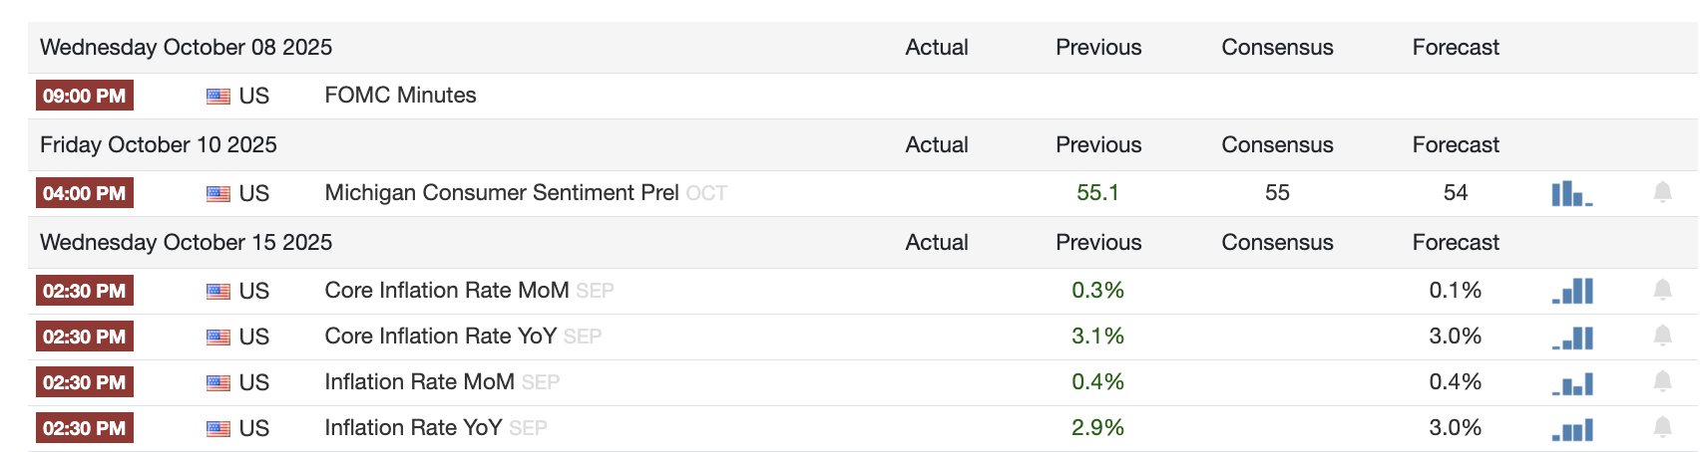The width and height of the screenshot is (1700, 452).
Task: Set alert bell for Inflation Rate MoM
Action: (1662, 381)
